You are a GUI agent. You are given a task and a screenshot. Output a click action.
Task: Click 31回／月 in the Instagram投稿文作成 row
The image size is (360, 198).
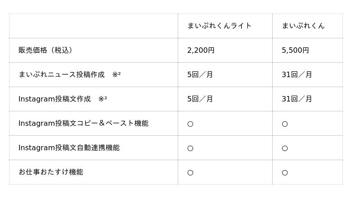tap(297, 99)
